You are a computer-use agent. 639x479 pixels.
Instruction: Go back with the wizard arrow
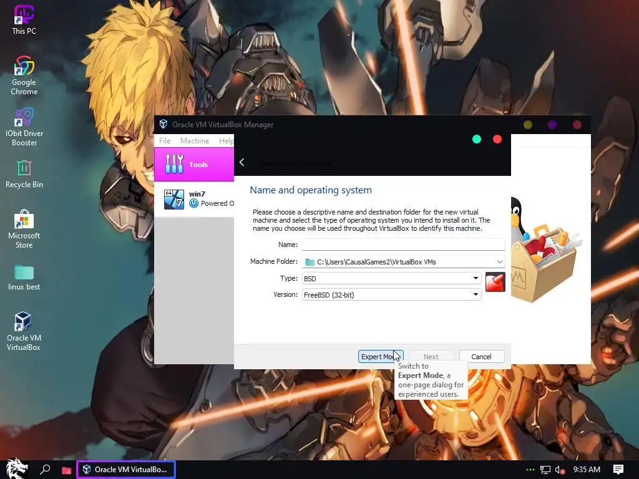(x=241, y=162)
